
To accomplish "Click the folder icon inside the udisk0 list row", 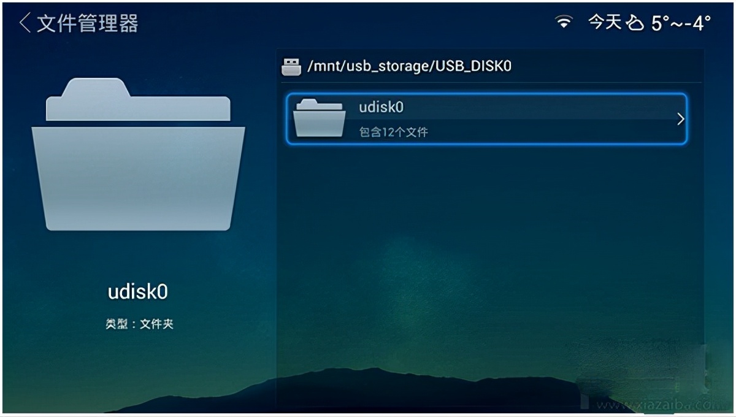I will click(x=319, y=118).
